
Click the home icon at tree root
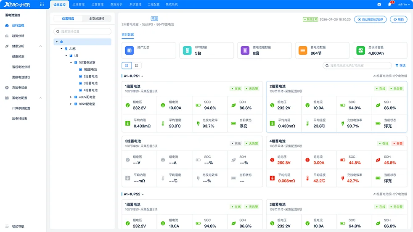tap(61, 42)
